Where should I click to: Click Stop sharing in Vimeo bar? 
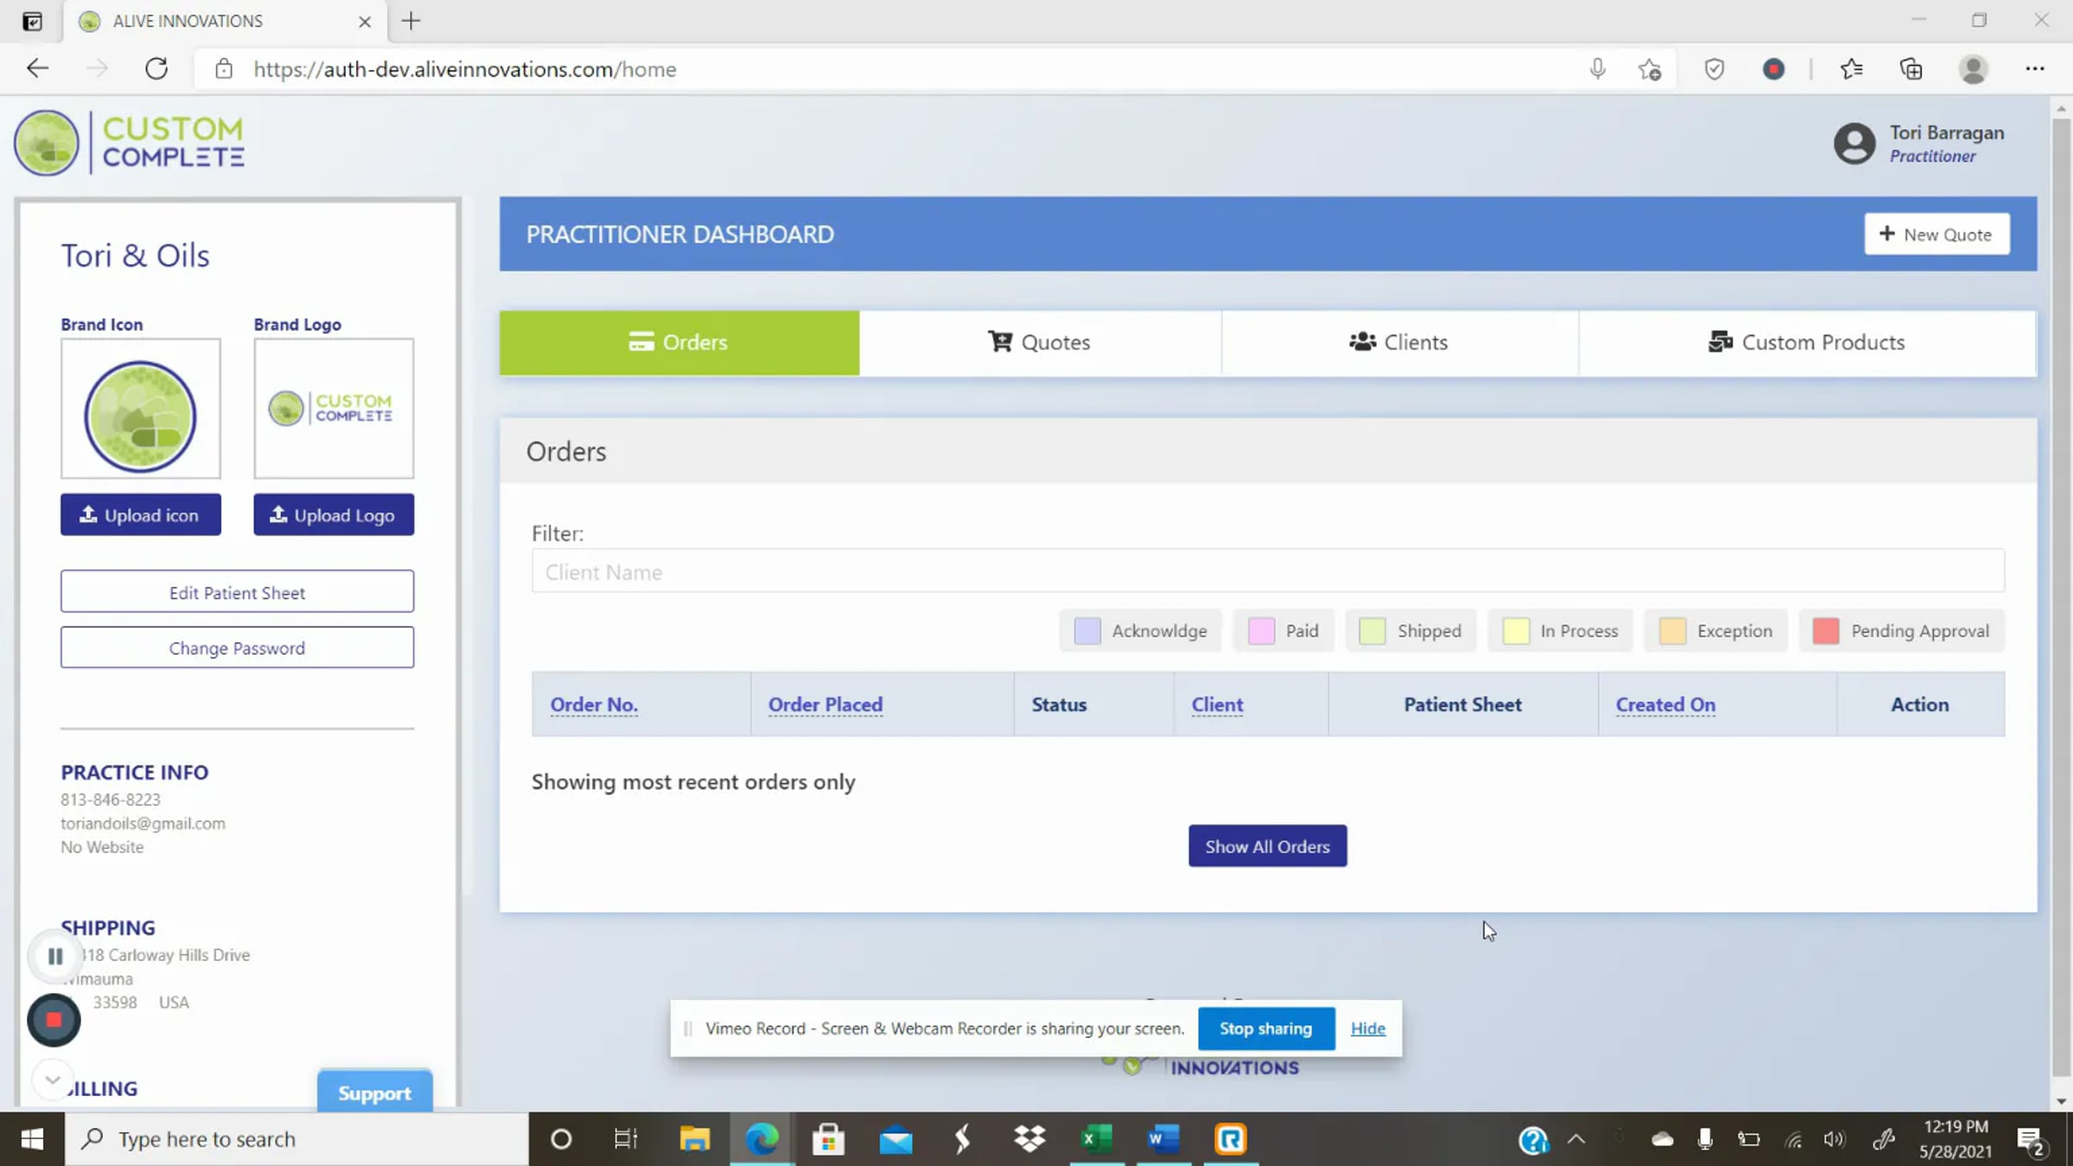(x=1265, y=1028)
